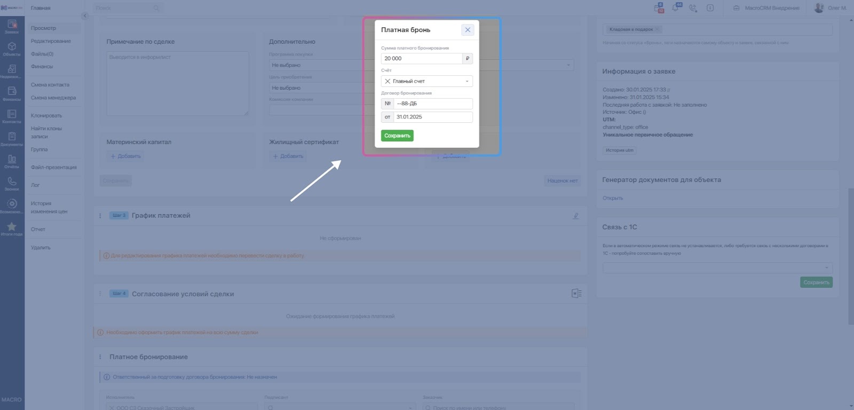Clear the Главный счет selection with X
This screenshot has width=854, height=410.
388,81
